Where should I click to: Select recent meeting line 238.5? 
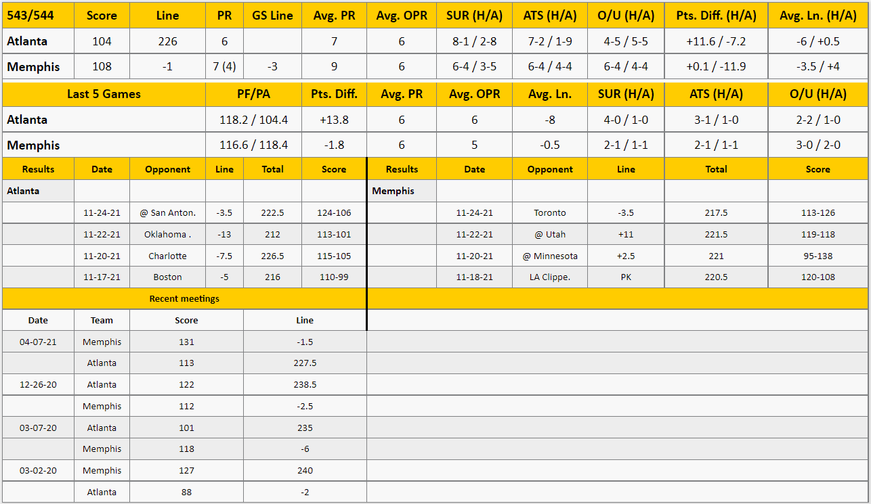[305, 384]
